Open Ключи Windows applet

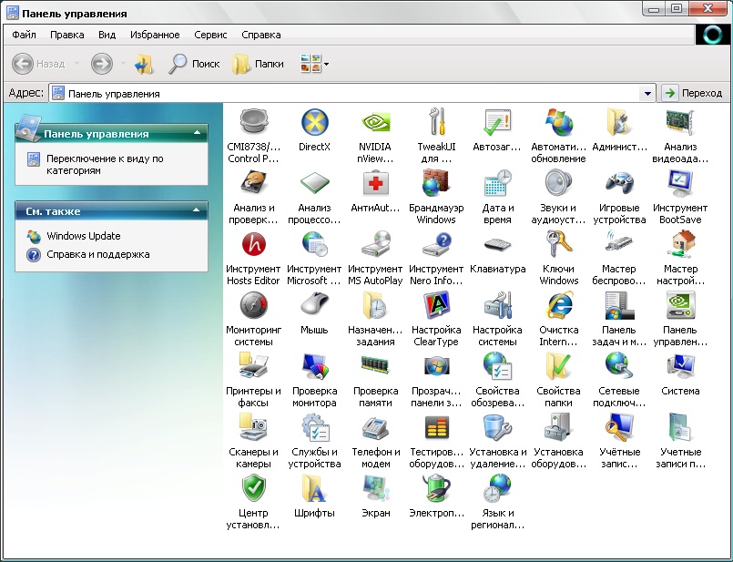point(559,258)
